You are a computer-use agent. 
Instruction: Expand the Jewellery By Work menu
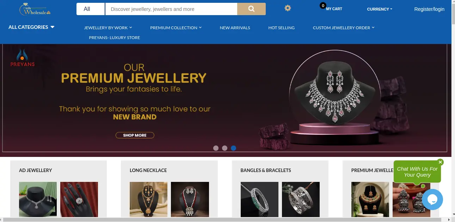pyautogui.click(x=108, y=27)
